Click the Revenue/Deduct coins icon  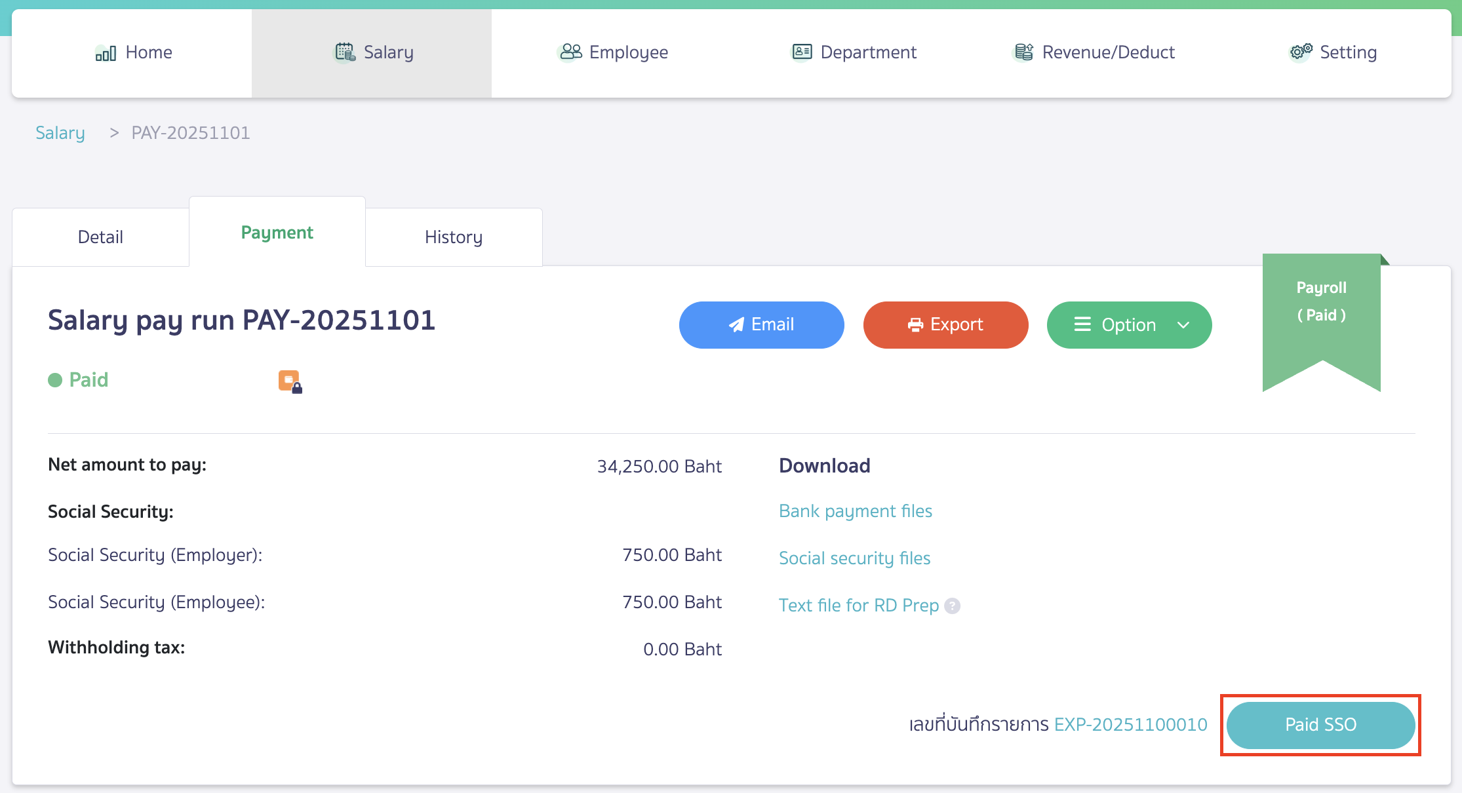pyautogui.click(x=1023, y=52)
